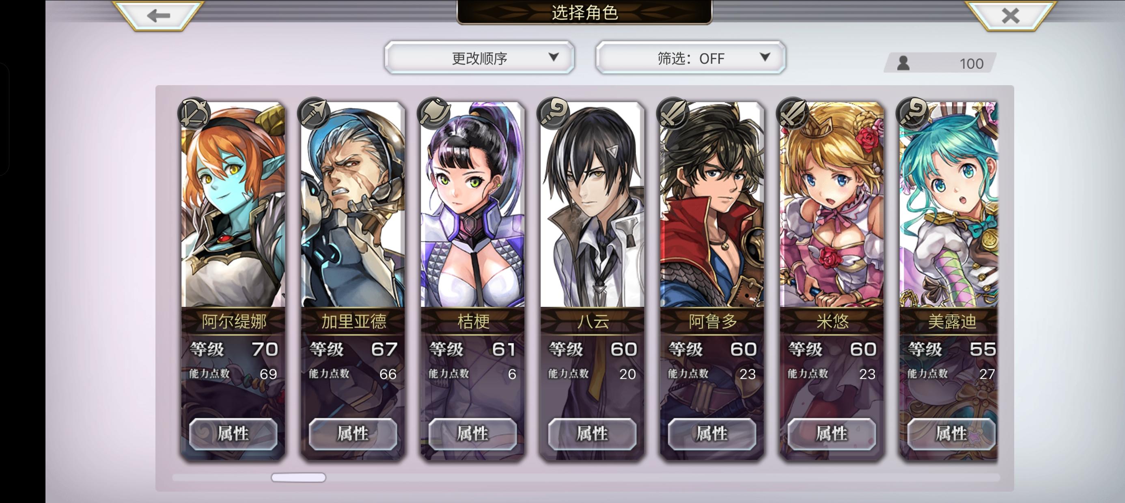
Task: Click the staff weapon icon on 八云's card
Action: [553, 113]
